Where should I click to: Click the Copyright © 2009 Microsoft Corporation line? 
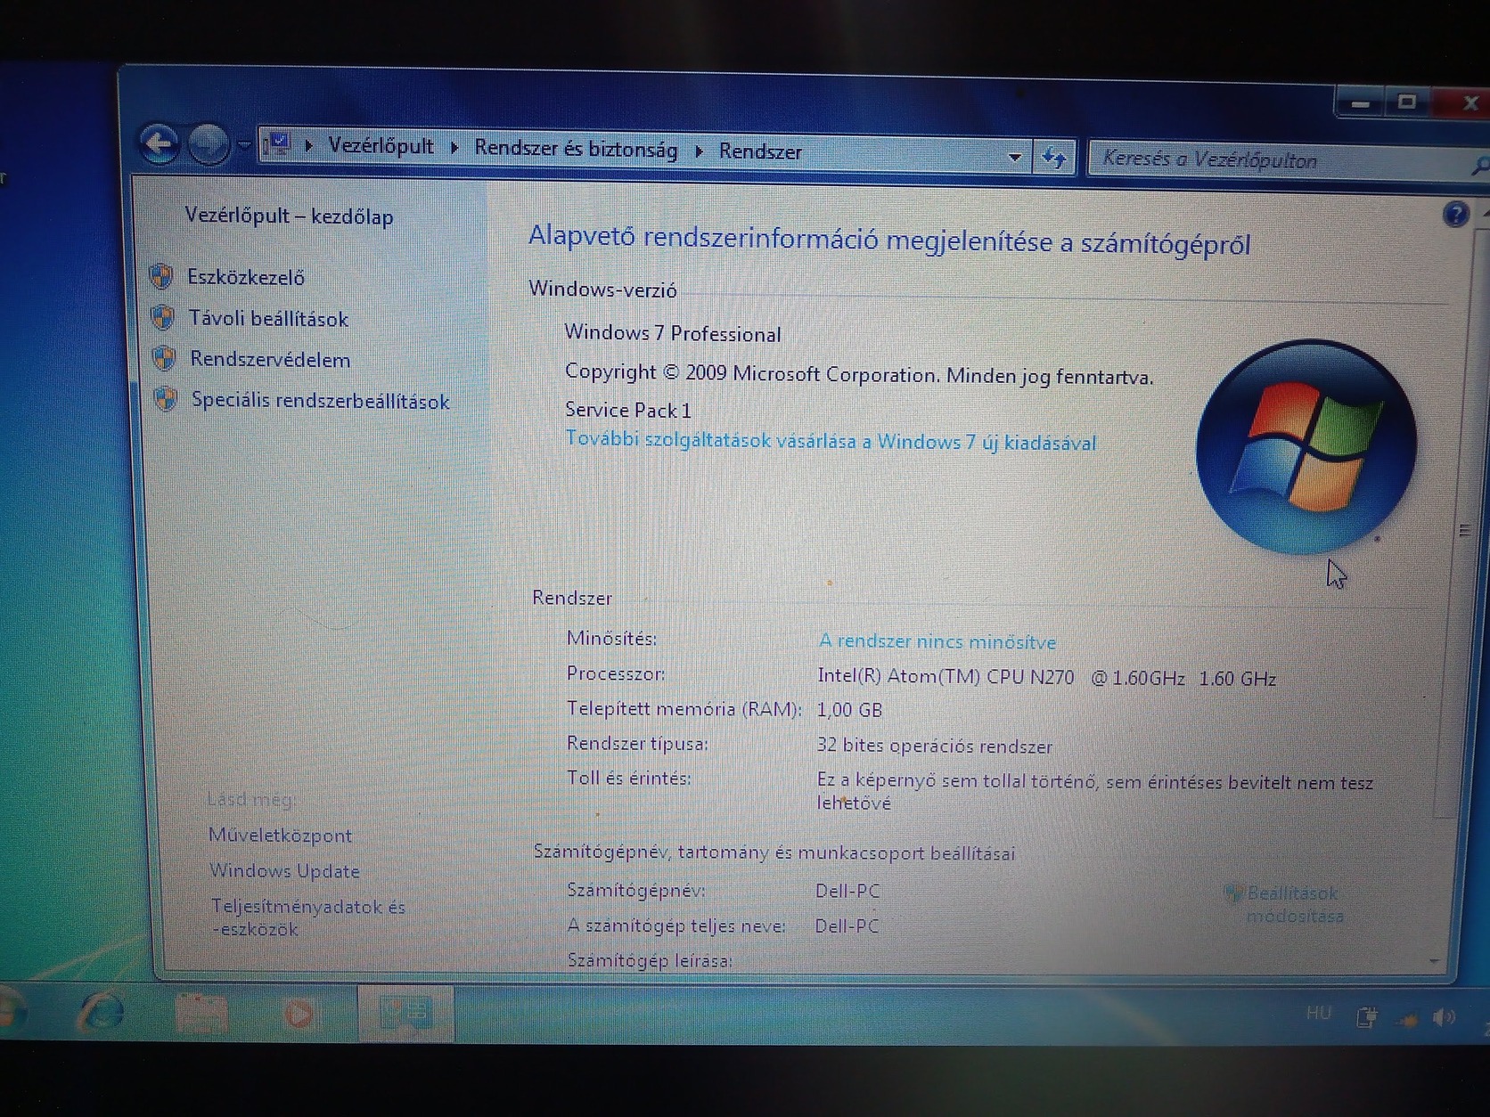pyautogui.click(x=859, y=374)
